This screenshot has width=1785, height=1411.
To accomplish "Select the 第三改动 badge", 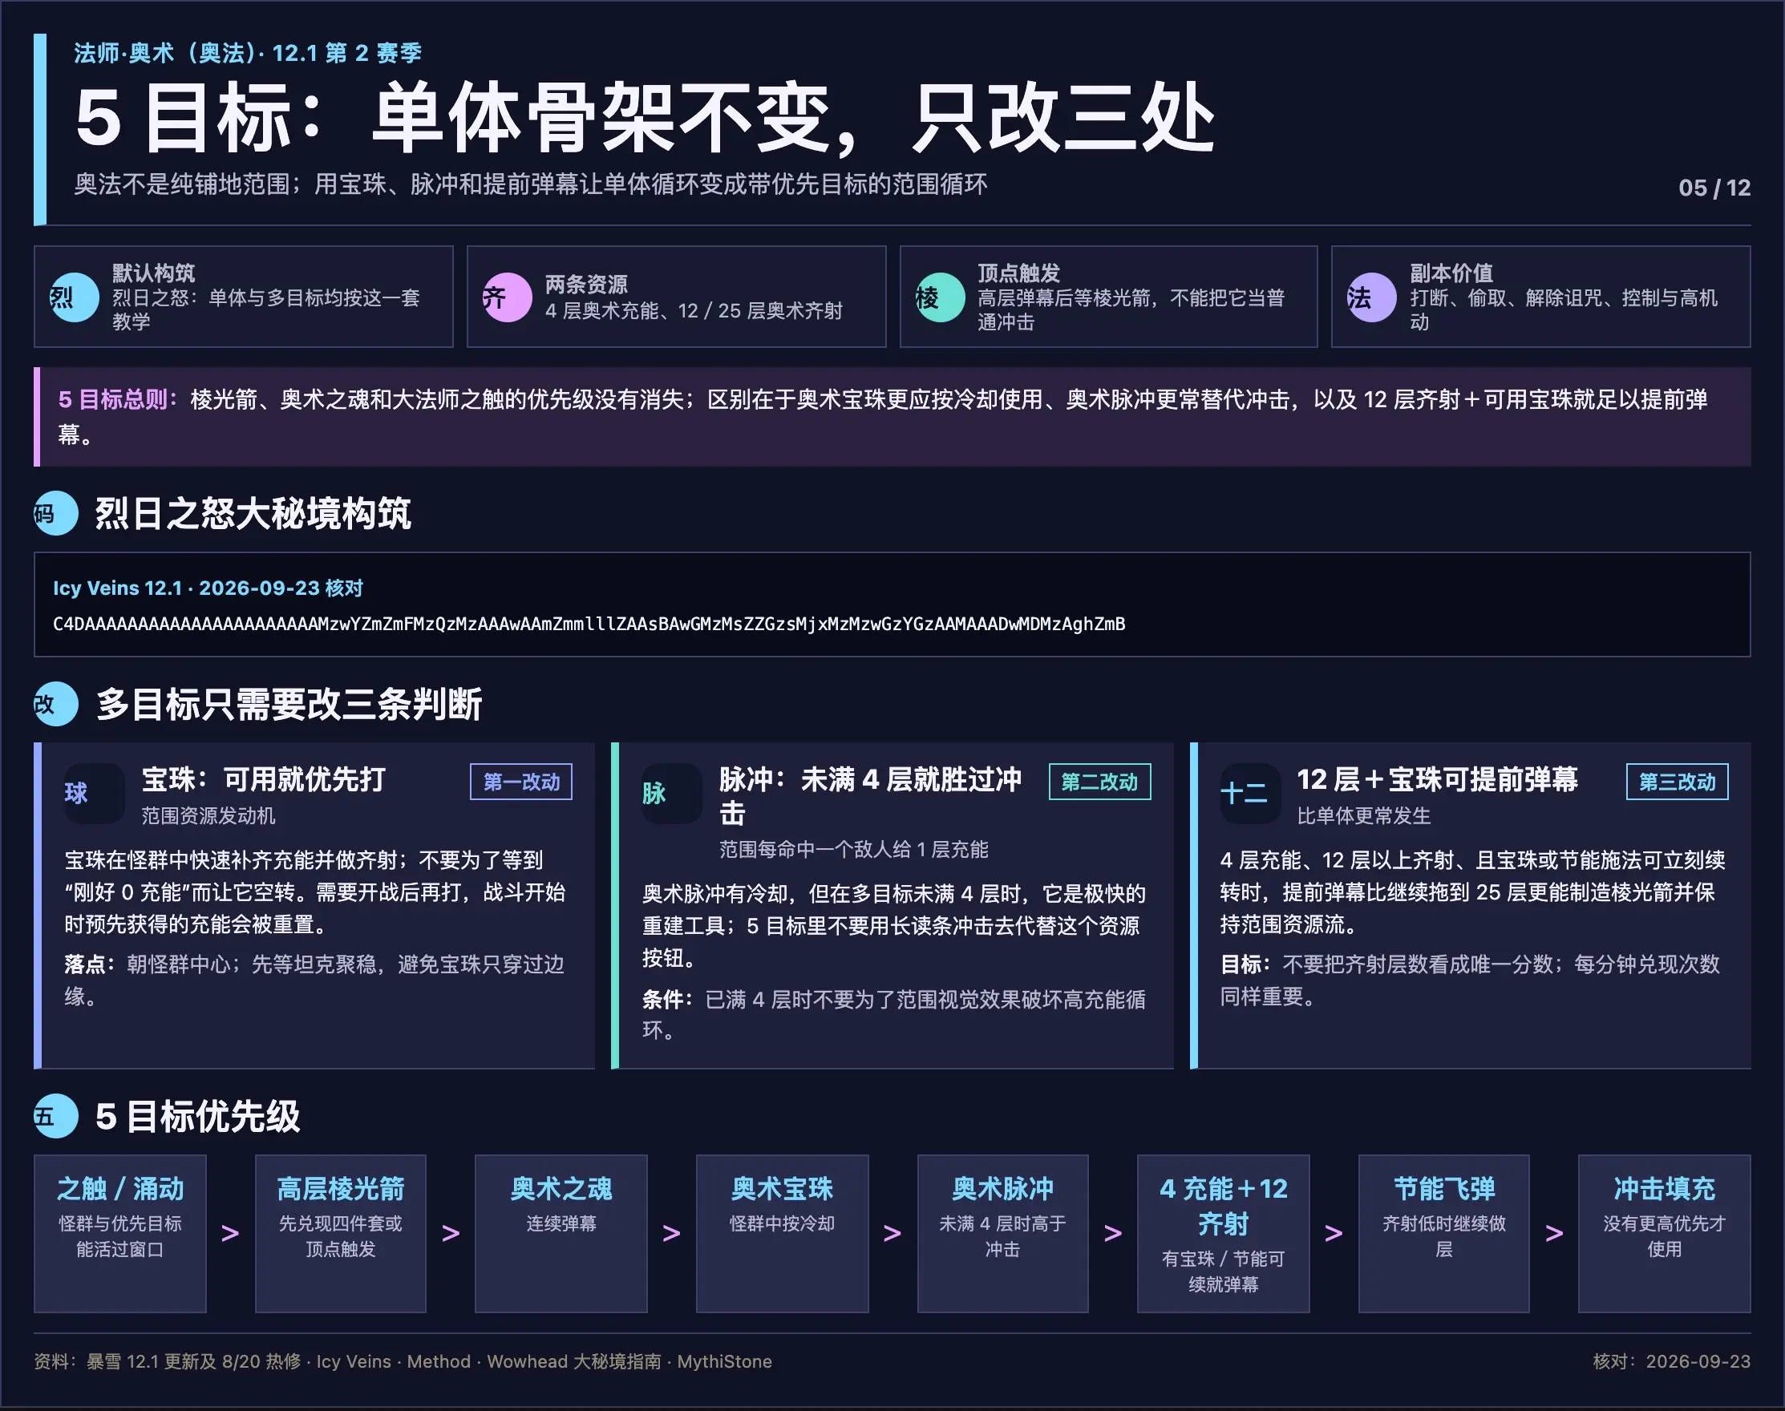I will click(1678, 782).
